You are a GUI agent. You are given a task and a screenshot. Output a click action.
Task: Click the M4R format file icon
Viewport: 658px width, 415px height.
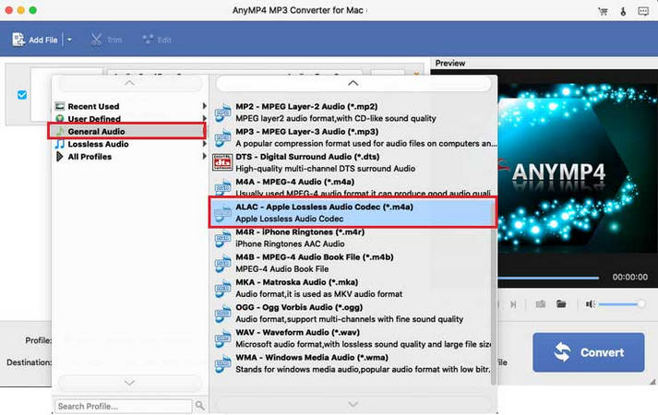tap(222, 239)
